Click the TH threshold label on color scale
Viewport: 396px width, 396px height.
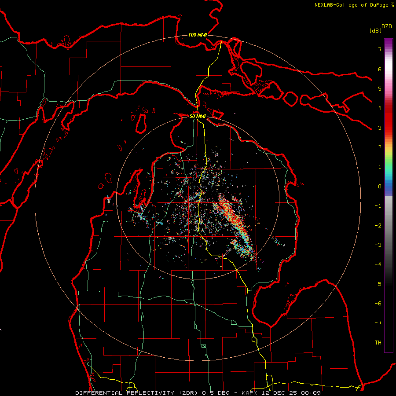point(378,343)
